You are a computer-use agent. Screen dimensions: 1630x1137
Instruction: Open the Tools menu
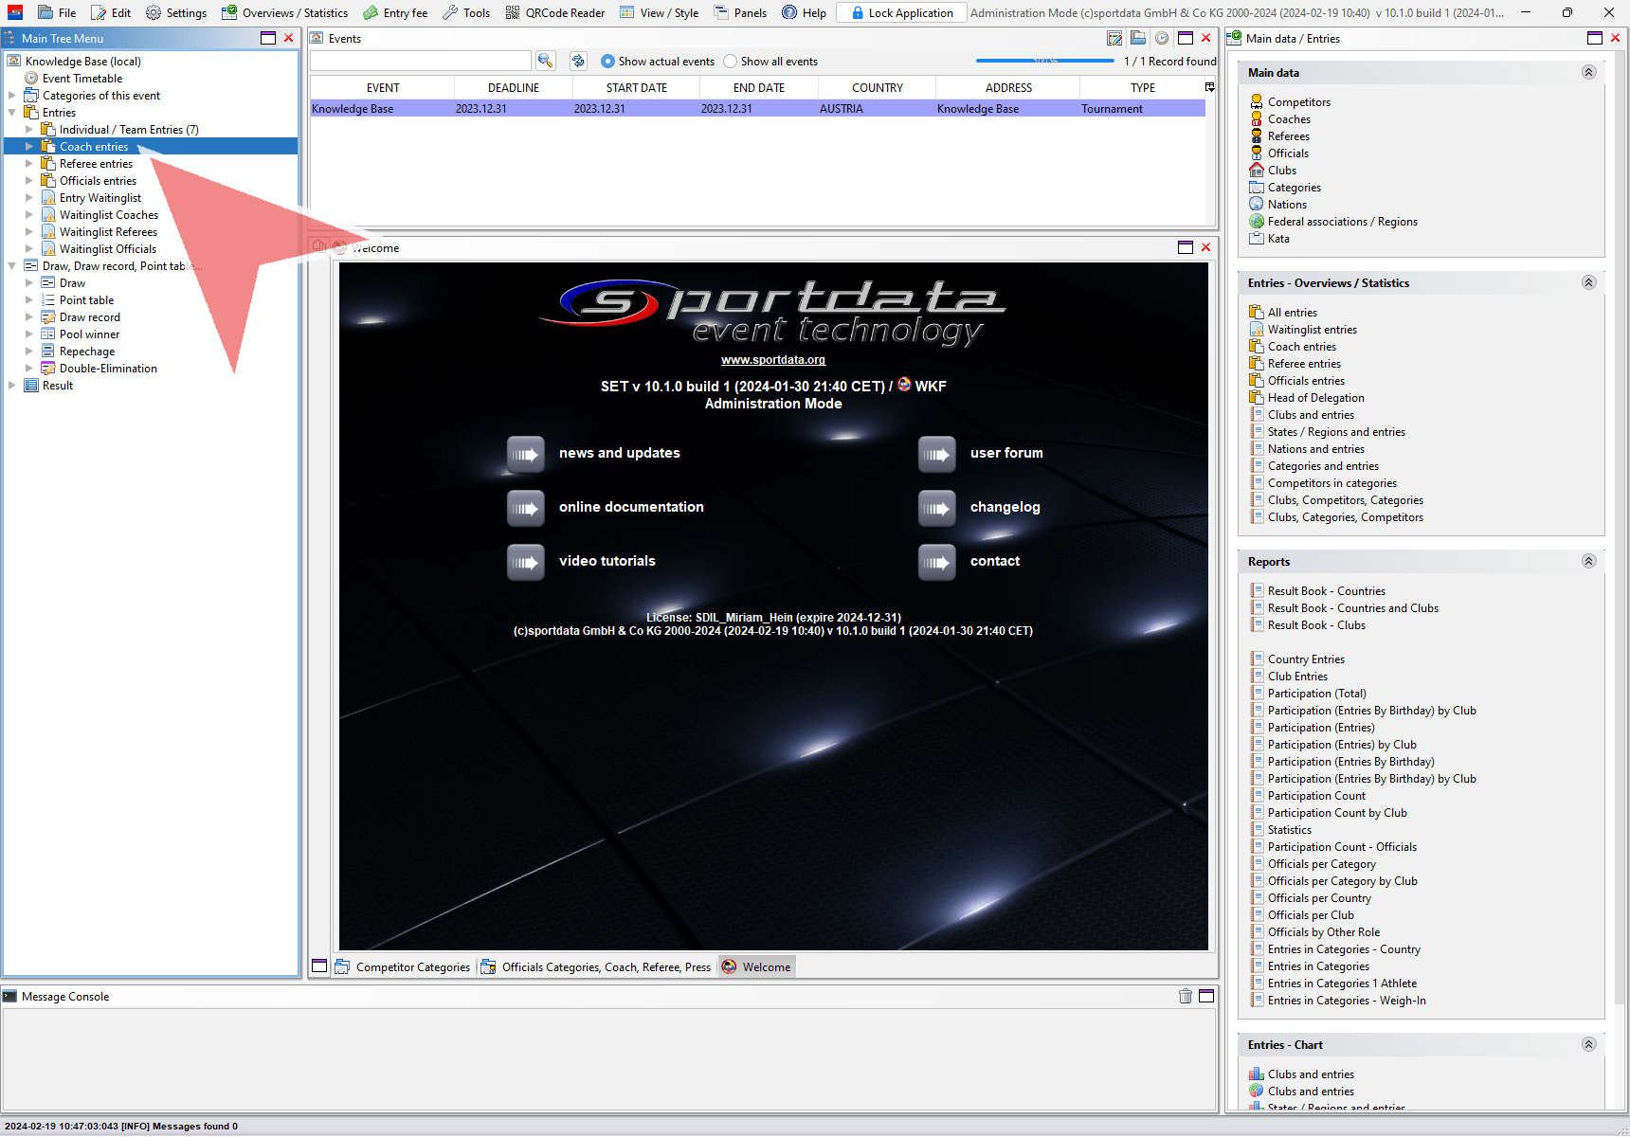click(466, 13)
